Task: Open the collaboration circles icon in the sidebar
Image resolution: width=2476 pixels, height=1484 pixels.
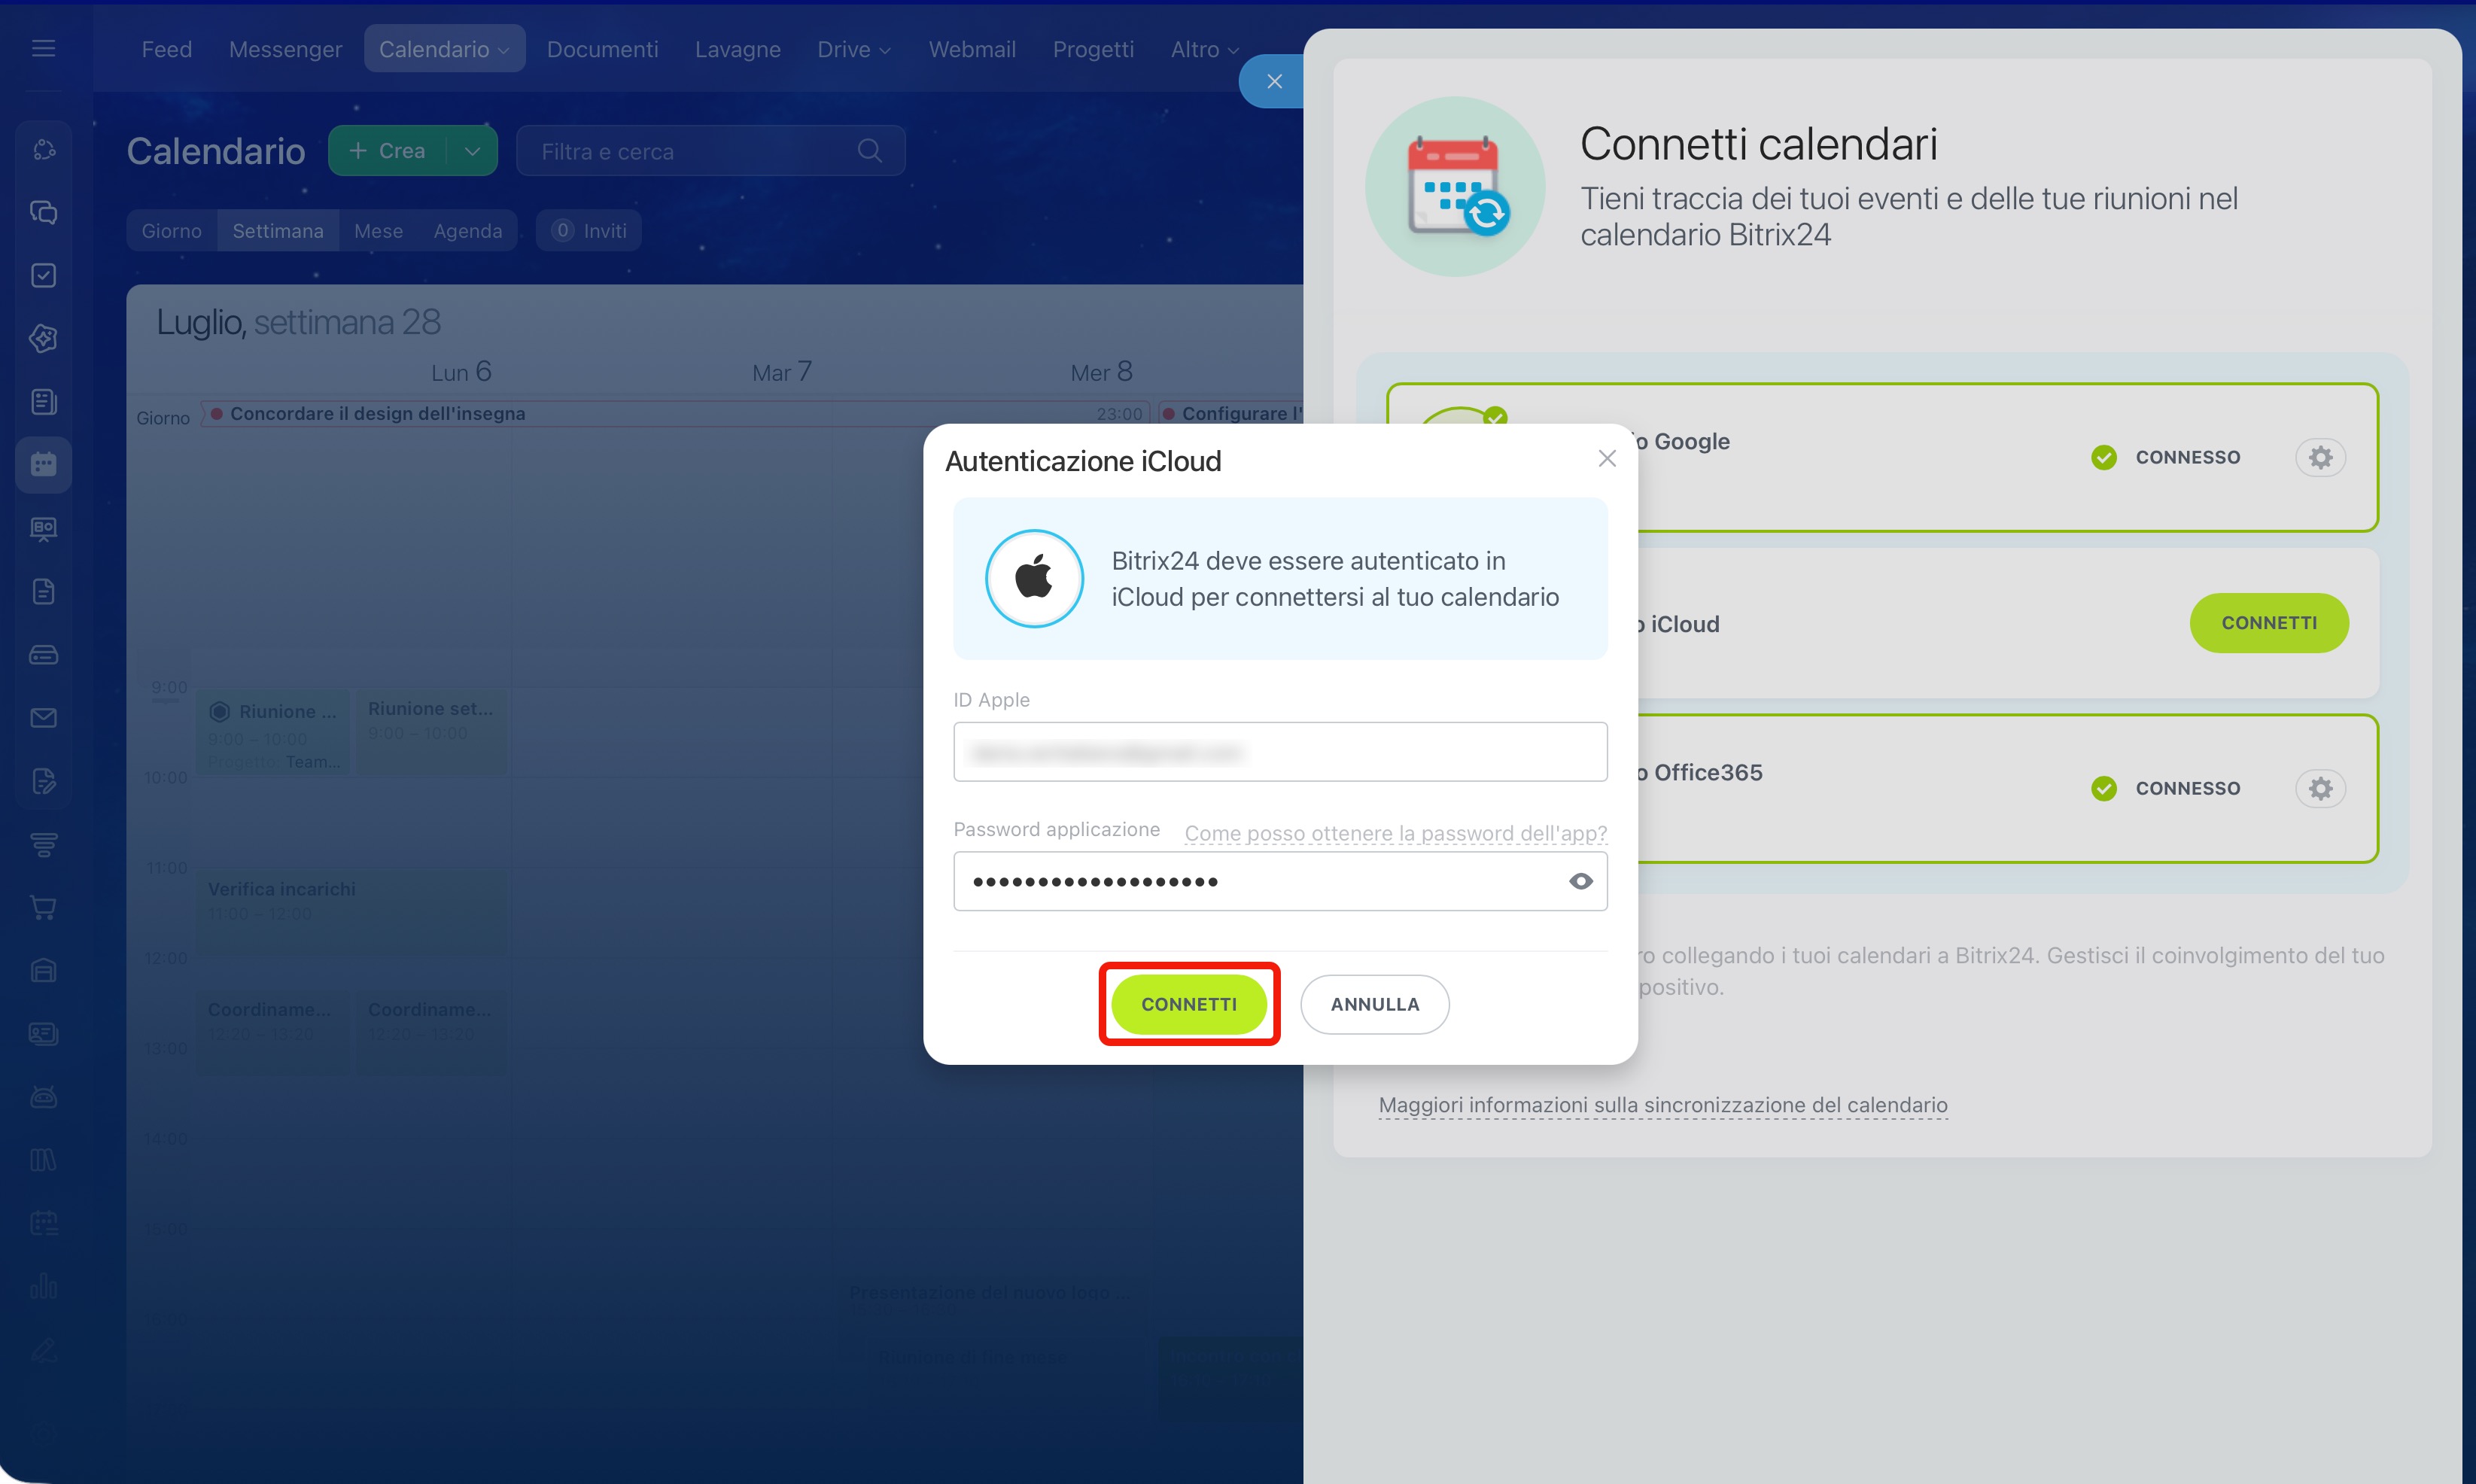Action: pyautogui.click(x=43, y=149)
